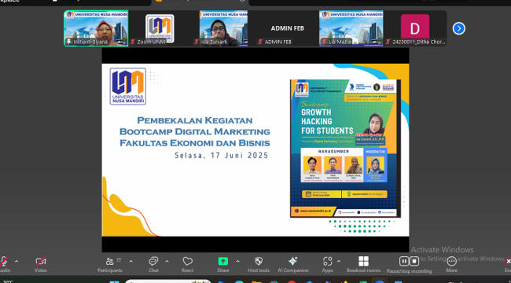
Task: Stop the recording
Action: (x=414, y=261)
